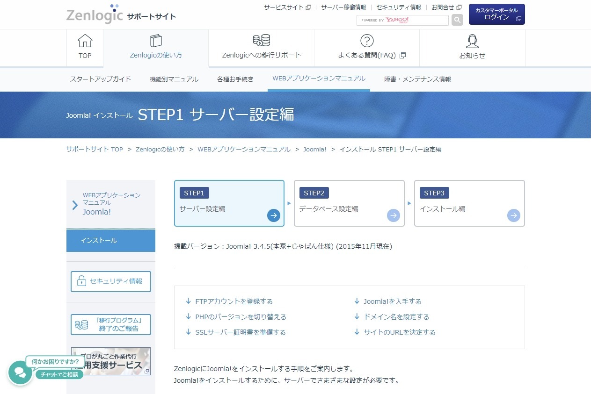Viewport: 591px width, 394px height.
Task: Click the down arrow before FTPアカウントを登録する
Action: [189, 301]
